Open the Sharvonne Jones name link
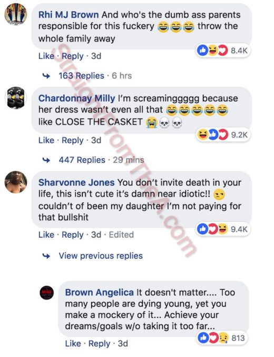274x357 pixels. (76, 183)
